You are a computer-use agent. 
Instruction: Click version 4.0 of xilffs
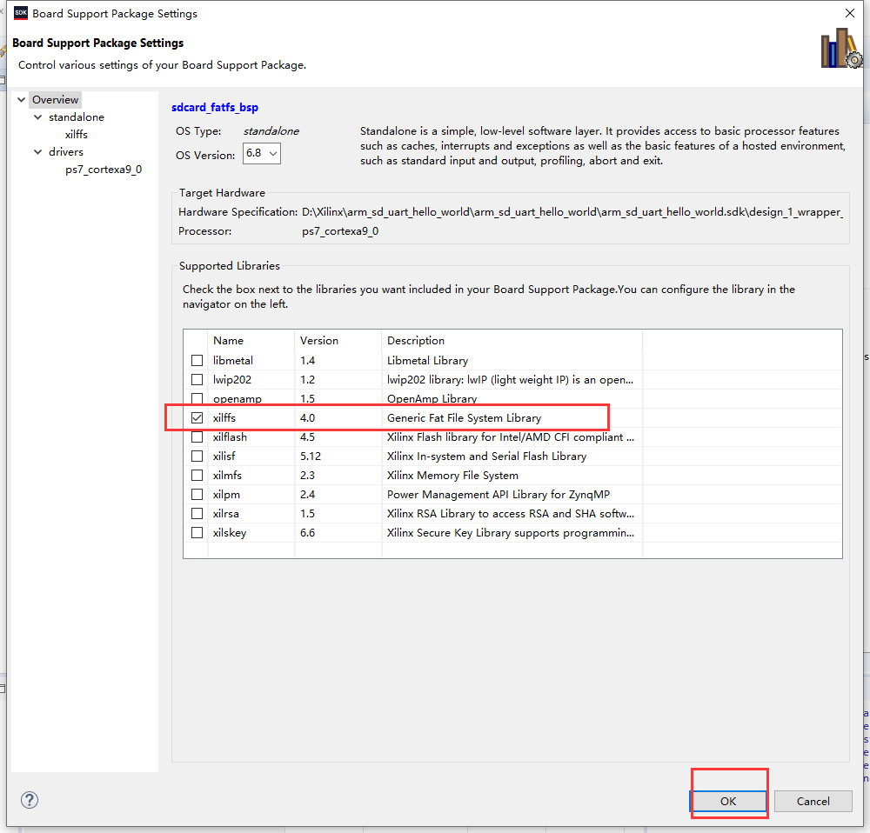307,417
